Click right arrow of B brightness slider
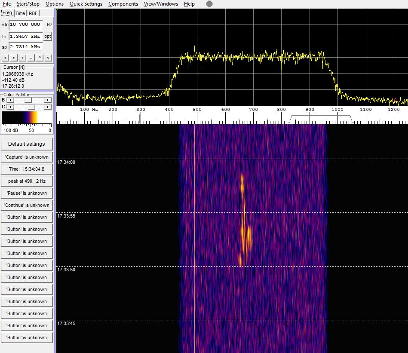Image resolution: width=408 pixels, height=353 pixels. click(48, 100)
